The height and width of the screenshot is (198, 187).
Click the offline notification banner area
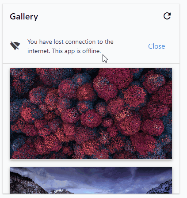point(91,46)
